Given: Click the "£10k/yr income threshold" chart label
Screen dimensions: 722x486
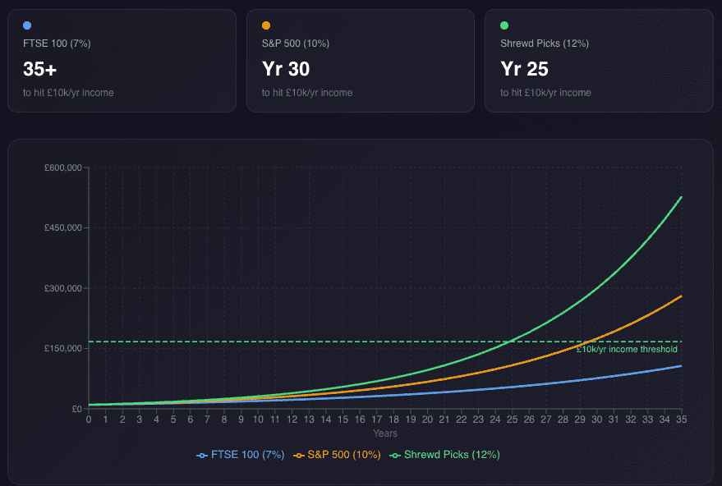Looking at the screenshot, I should [626, 350].
